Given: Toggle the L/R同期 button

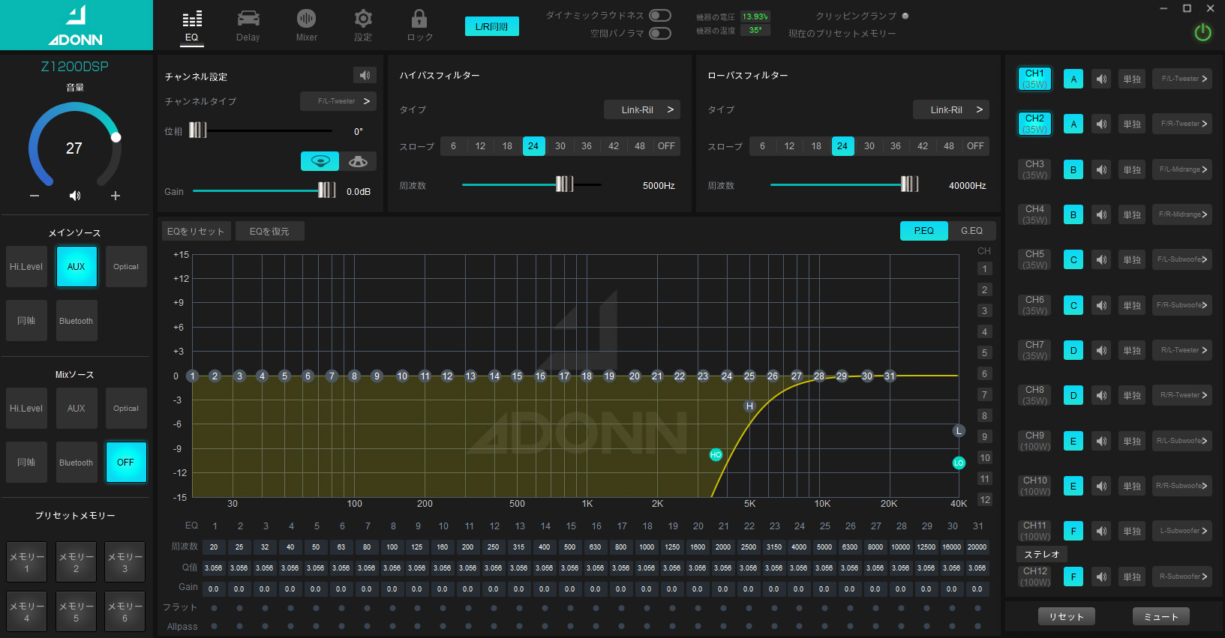Looking at the screenshot, I should [x=491, y=26].
